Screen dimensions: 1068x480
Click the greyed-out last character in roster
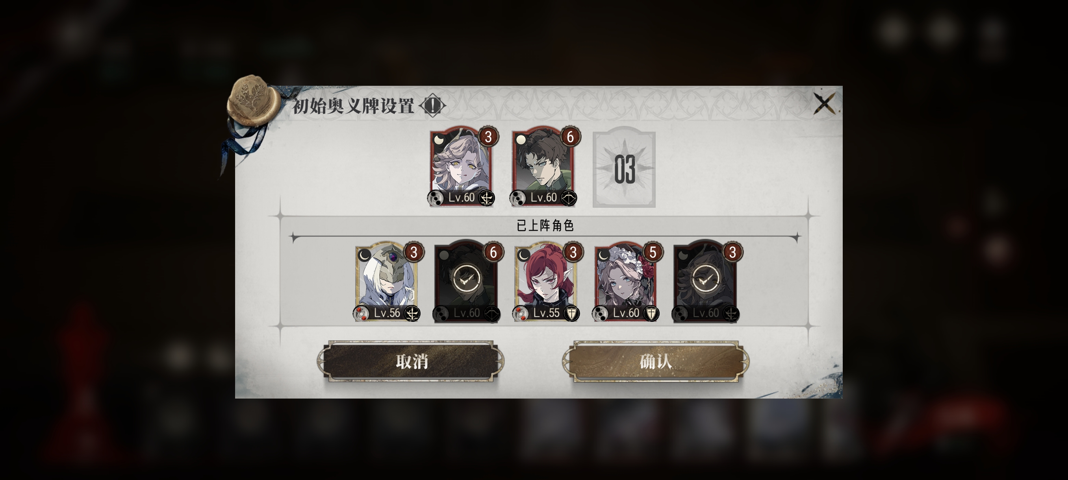click(705, 282)
